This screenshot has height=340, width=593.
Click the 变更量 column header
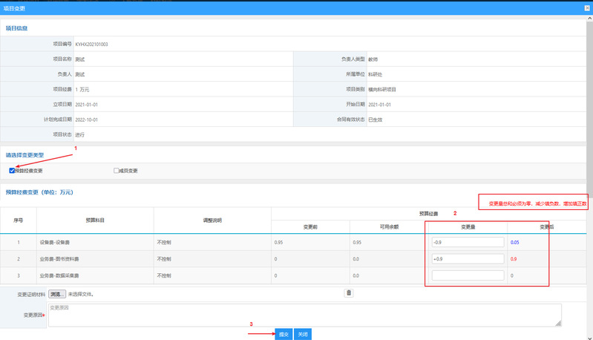[465, 226]
